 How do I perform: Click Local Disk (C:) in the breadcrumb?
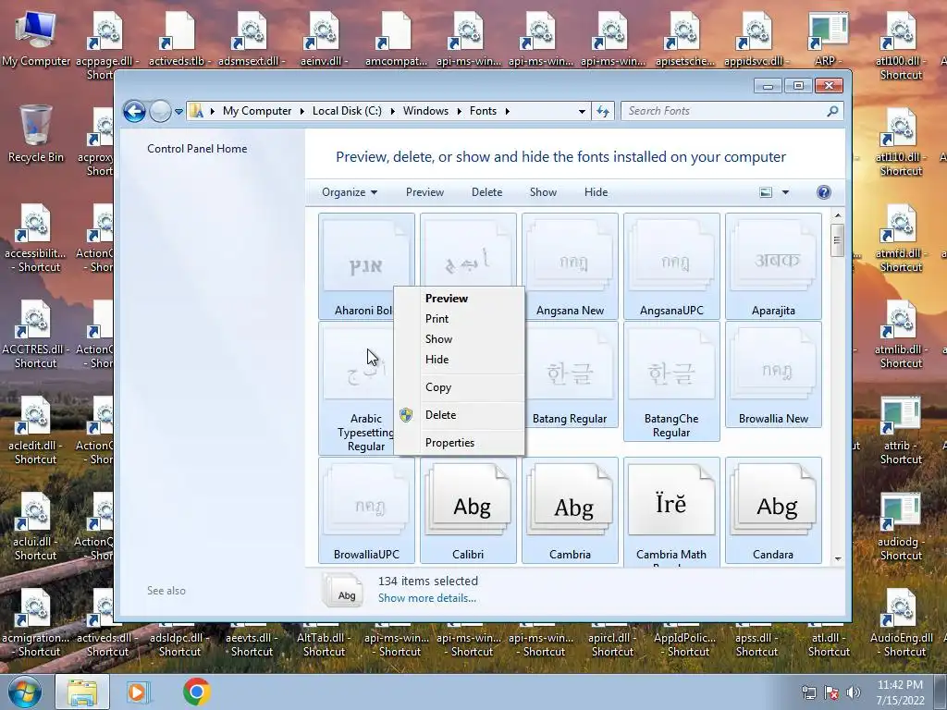click(347, 111)
